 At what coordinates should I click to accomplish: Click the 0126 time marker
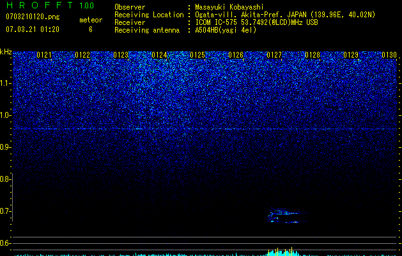click(x=236, y=55)
